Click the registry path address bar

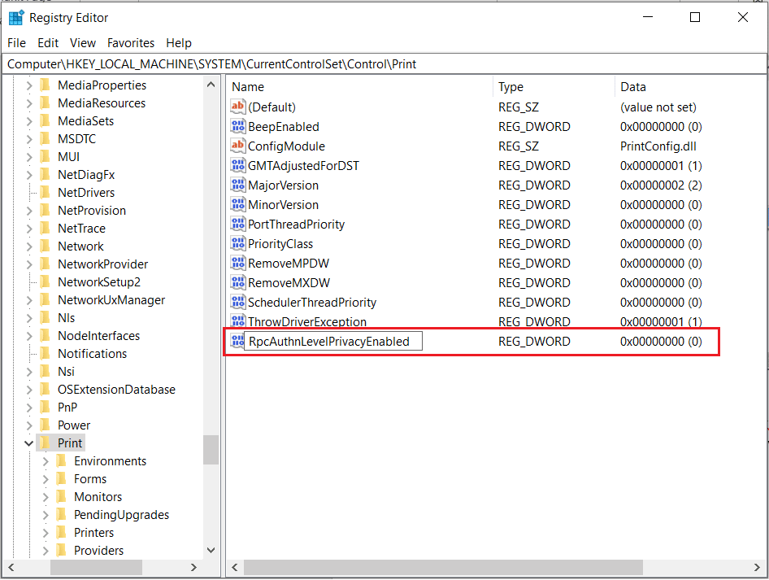pos(384,64)
